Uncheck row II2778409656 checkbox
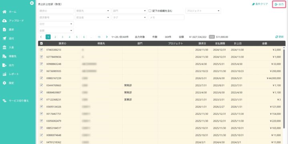The height and width of the screenshot is (144, 288). pos(41,57)
